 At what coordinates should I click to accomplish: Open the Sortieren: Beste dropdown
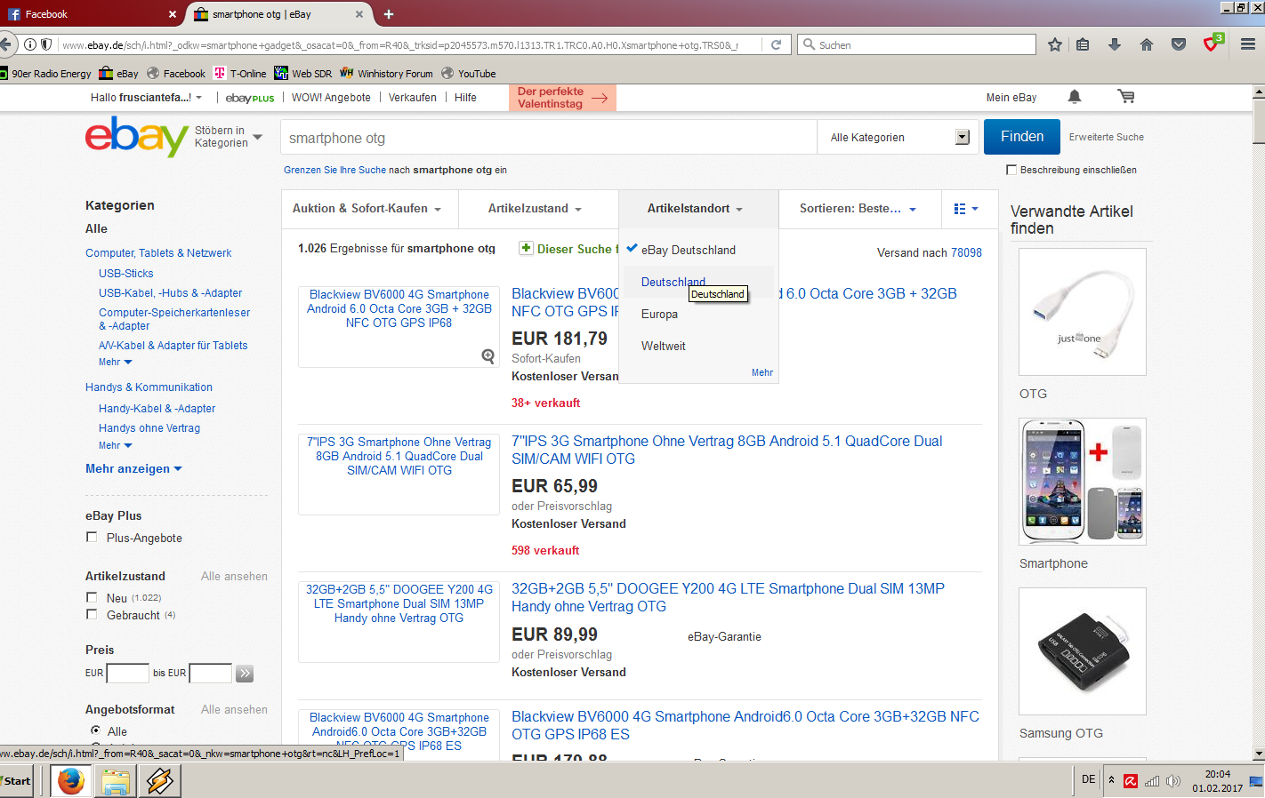858,209
